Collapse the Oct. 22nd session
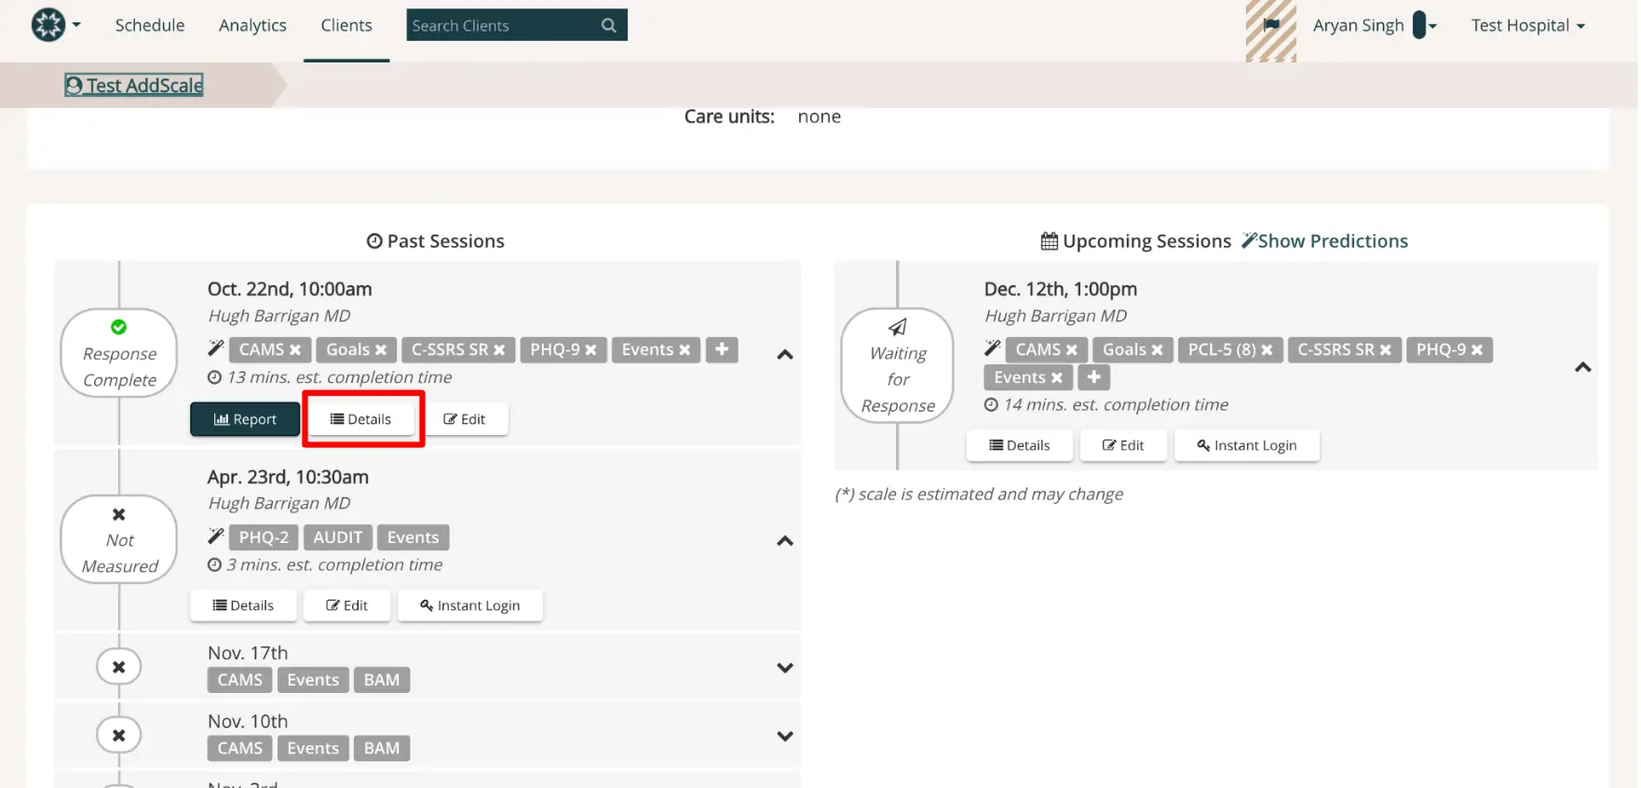The width and height of the screenshot is (1641, 788). coord(785,355)
